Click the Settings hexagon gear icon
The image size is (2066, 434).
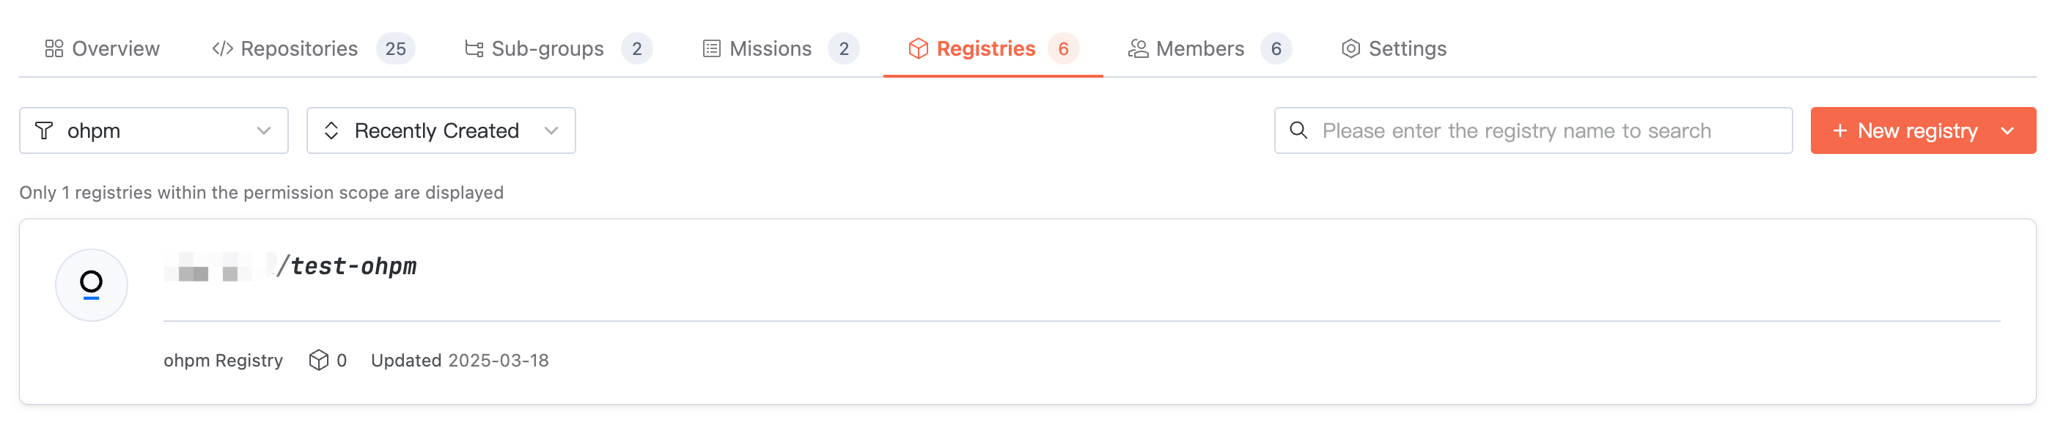(1350, 49)
